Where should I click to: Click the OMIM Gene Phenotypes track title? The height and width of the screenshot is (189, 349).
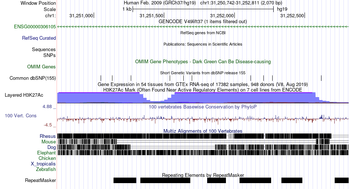(203, 62)
